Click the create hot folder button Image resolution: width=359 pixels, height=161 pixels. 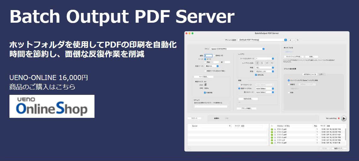click(x=294, y=57)
